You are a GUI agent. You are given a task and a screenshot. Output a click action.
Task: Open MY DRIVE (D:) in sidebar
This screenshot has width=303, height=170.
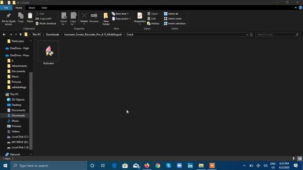(20, 142)
